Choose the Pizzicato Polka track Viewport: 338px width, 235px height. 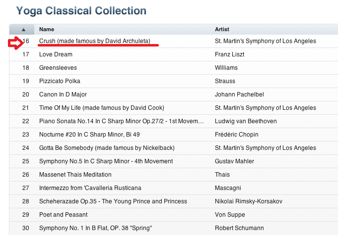[60, 81]
